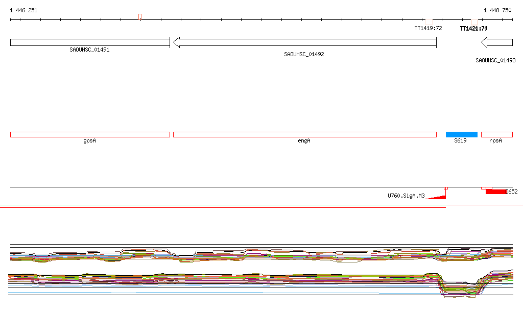
Task: Click the TT1420 terminator label
Action: pos(473,29)
